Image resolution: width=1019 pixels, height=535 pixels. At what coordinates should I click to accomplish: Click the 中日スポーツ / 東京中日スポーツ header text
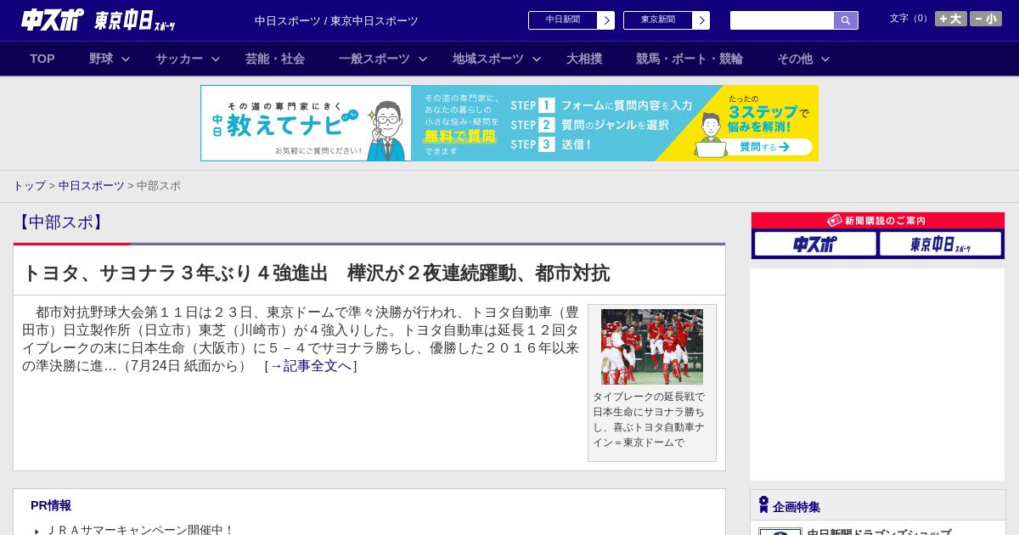(336, 20)
